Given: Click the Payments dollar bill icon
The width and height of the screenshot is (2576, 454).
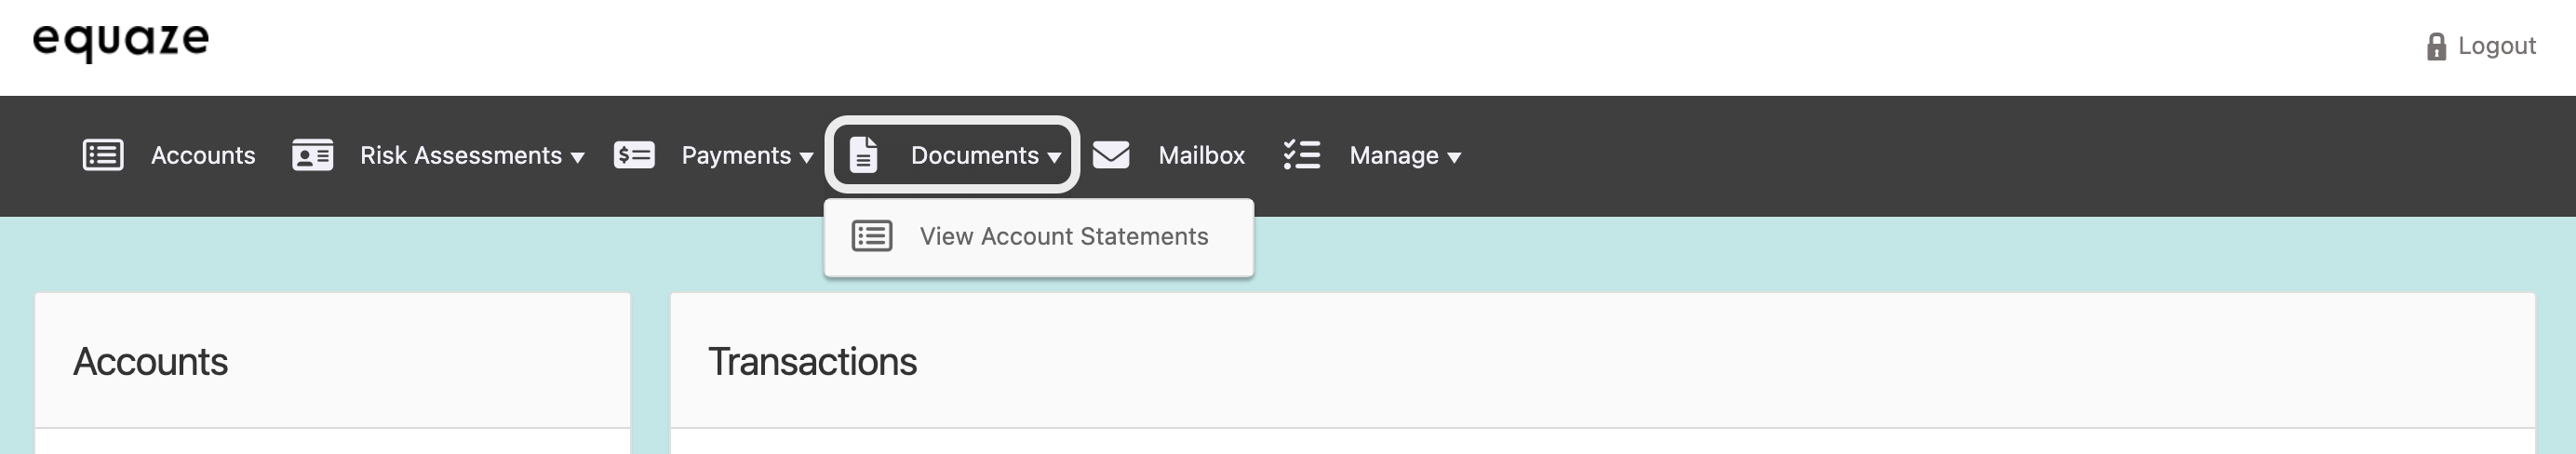Looking at the screenshot, I should (x=634, y=156).
